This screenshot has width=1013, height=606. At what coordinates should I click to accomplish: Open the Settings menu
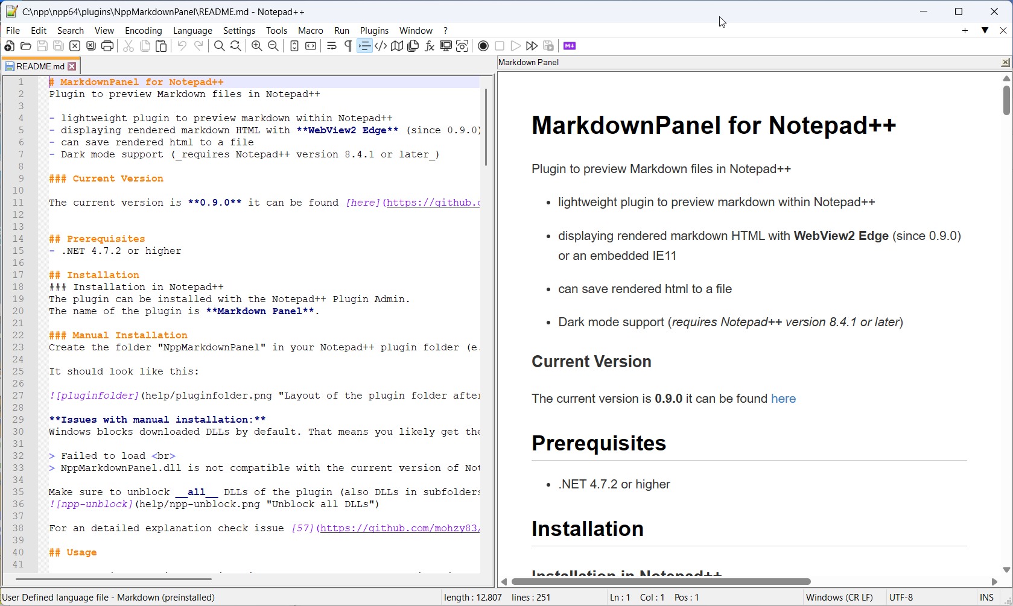[239, 30]
